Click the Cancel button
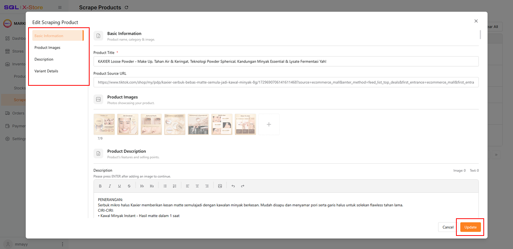The height and width of the screenshot is (249, 513). coord(448,227)
